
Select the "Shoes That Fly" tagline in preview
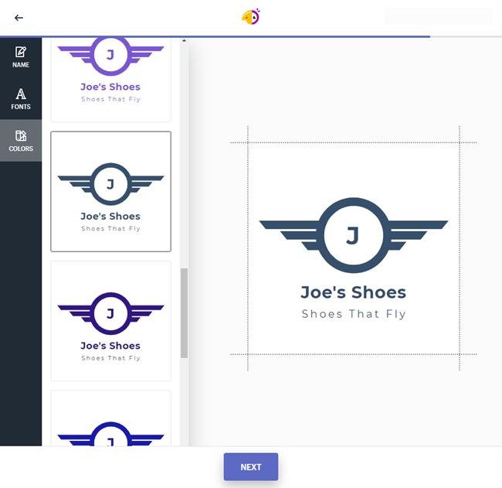(353, 314)
